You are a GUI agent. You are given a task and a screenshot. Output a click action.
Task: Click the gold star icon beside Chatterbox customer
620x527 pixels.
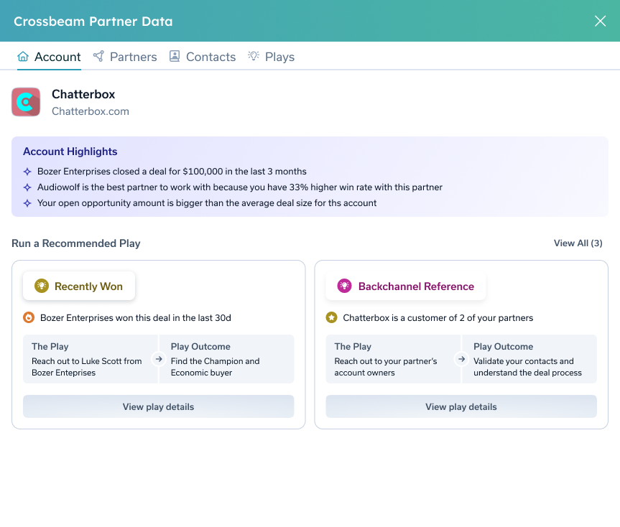[x=331, y=317]
